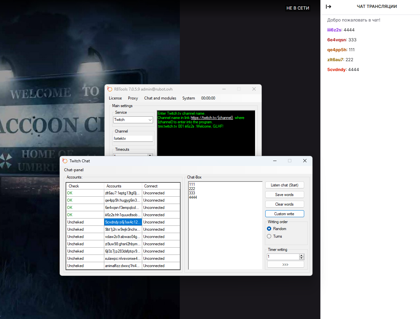
Task: Click the Twitch Chat window logo icon
Action: 65,161
